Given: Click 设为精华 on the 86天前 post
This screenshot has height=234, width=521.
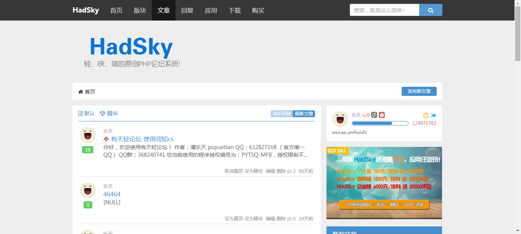Looking at the screenshot, I should click(x=254, y=171).
